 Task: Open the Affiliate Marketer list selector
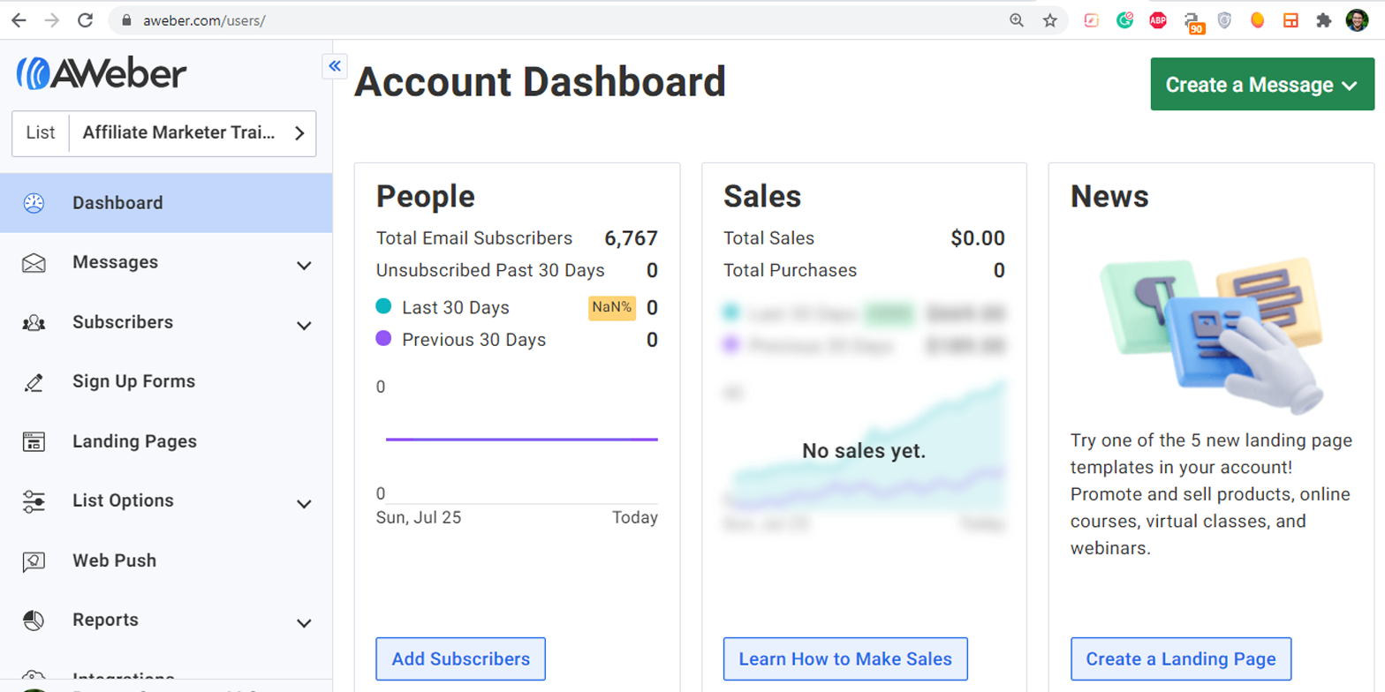pyautogui.click(x=163, y=133)
